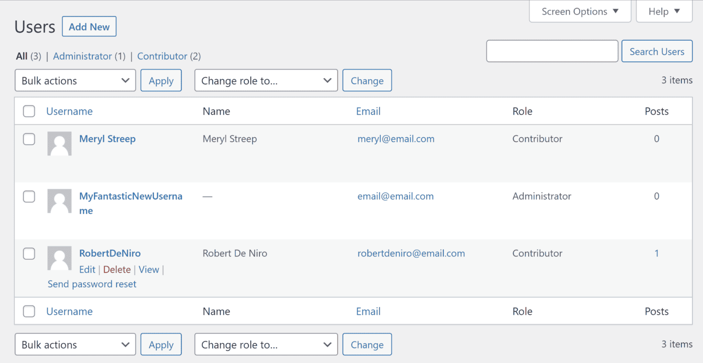
Task: Click MyFantasticNewUsername's avatar image
Action: (59, 201)
